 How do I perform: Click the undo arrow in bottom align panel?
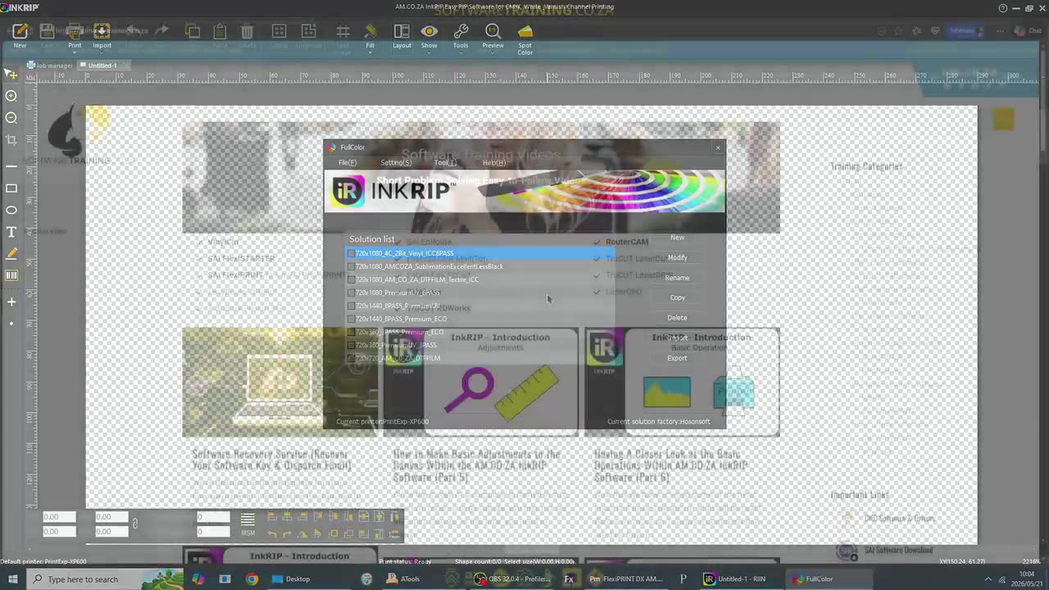tap(272, 533)
